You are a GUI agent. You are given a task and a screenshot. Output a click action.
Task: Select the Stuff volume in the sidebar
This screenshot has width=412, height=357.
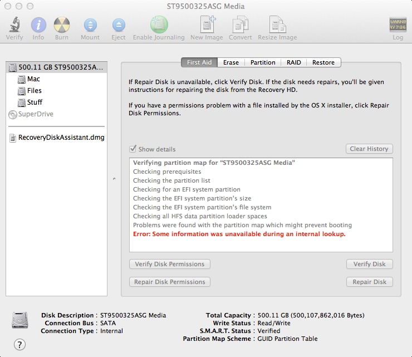pos(56,102)
